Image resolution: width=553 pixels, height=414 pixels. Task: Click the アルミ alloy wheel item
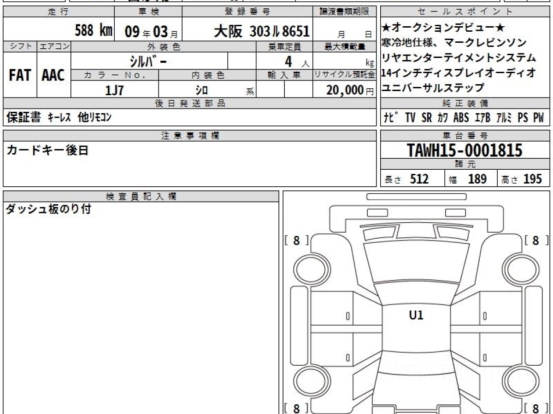click(505, 118)
